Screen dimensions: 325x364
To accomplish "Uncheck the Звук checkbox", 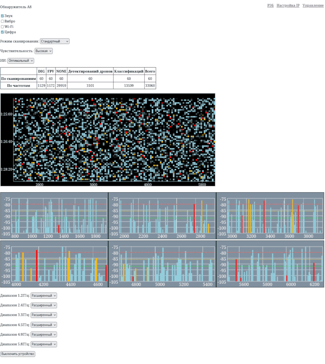I will coord(2,16).
